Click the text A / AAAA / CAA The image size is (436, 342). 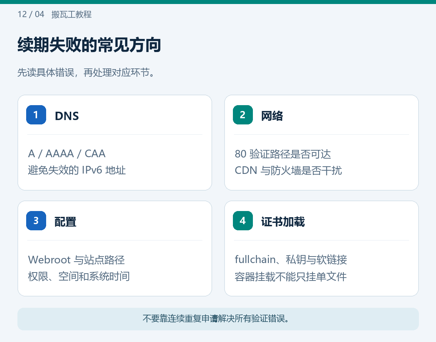[67, 154]
